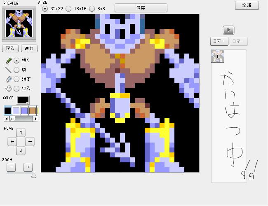Screen dimensions: 268x206
Task: Move the image down with the down arrow
Action: click(21, 151)
